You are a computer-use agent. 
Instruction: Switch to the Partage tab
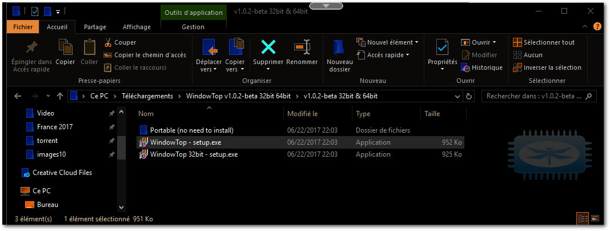(x=95, y=27)
